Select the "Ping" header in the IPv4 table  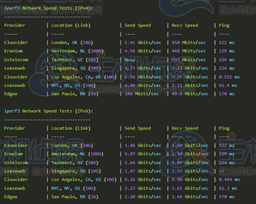pyautogui.click(x=224, y=26)
